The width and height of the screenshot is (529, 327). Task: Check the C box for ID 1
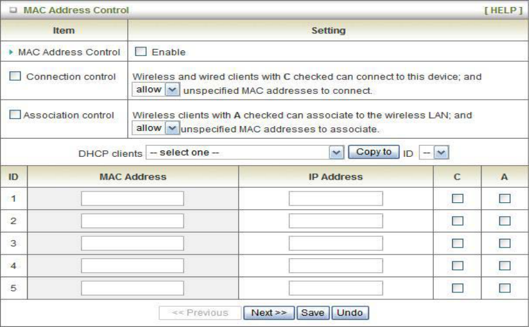click(x=458, y=198)
